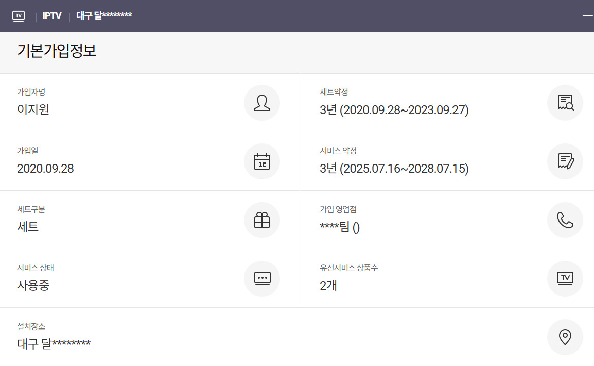594x366 pixels.
Task: Click the subscriber name person icon
Action: pyautogui.click(x=261, y=103)
